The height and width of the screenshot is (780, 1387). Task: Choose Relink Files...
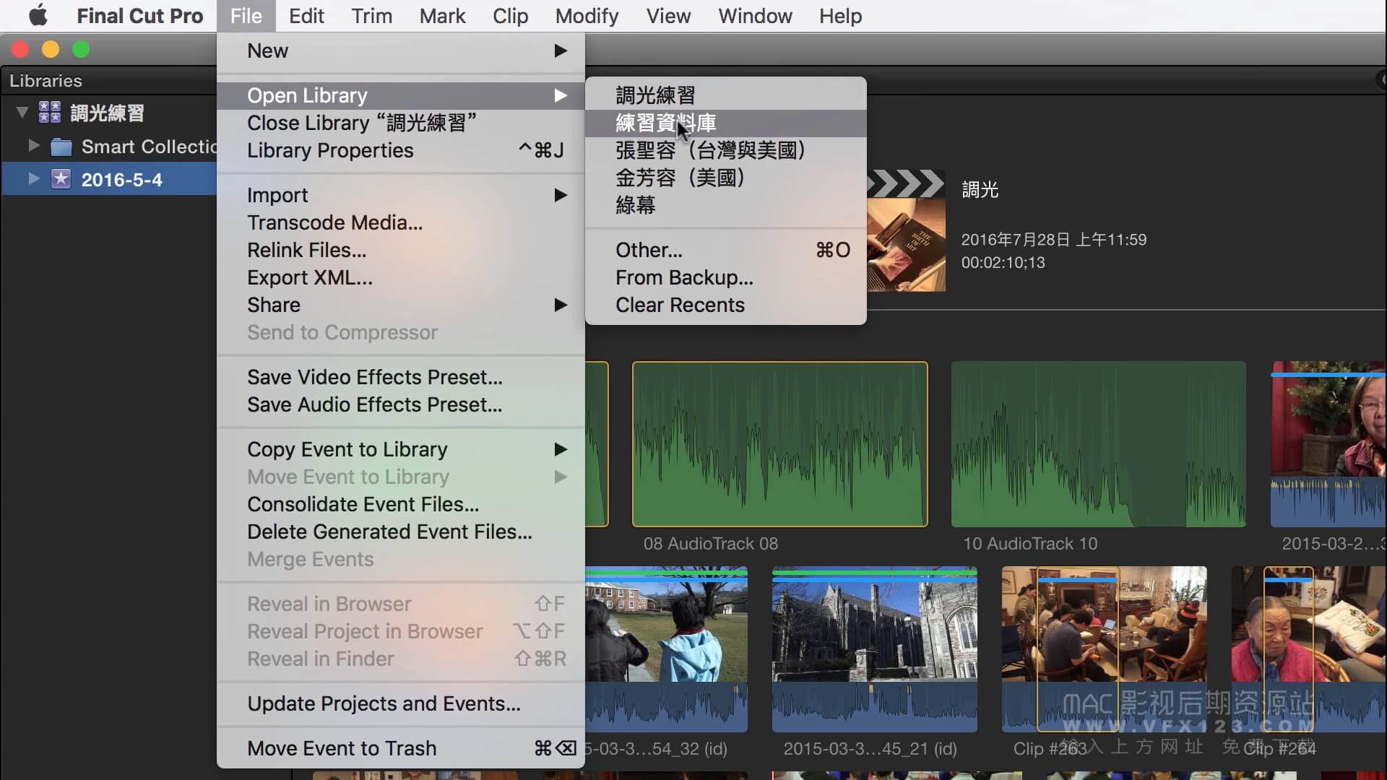[401, 250]
